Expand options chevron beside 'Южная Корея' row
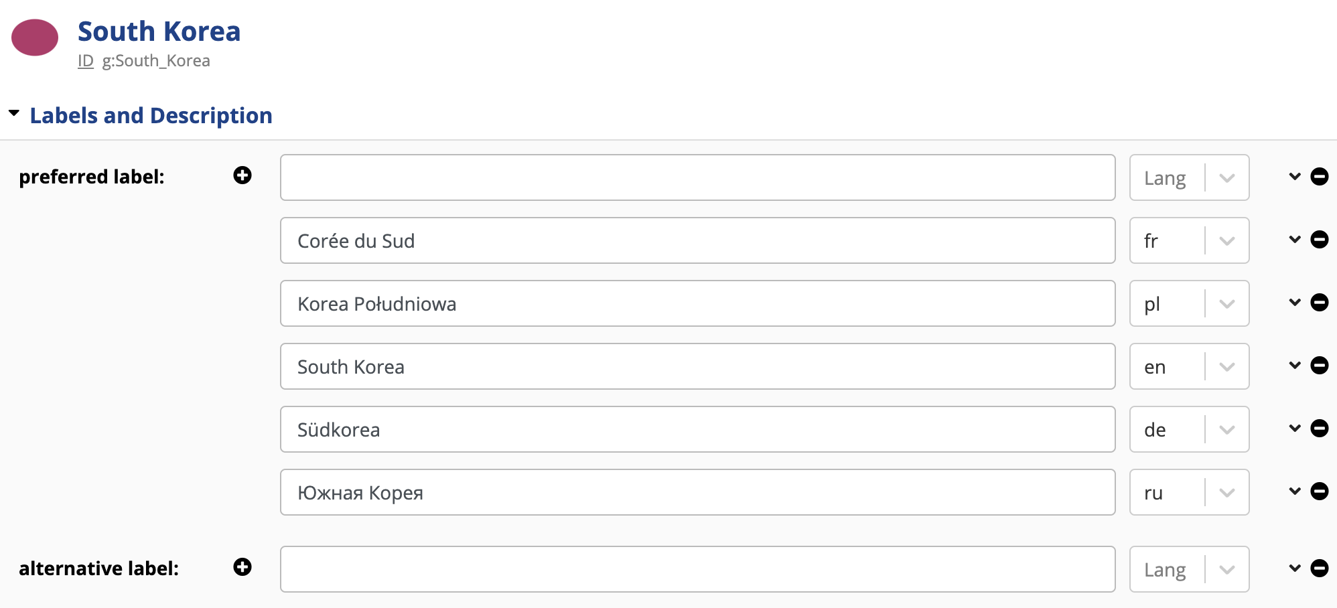The width and height of the screenshot is (1337, 608). [x=1295, y=491]
